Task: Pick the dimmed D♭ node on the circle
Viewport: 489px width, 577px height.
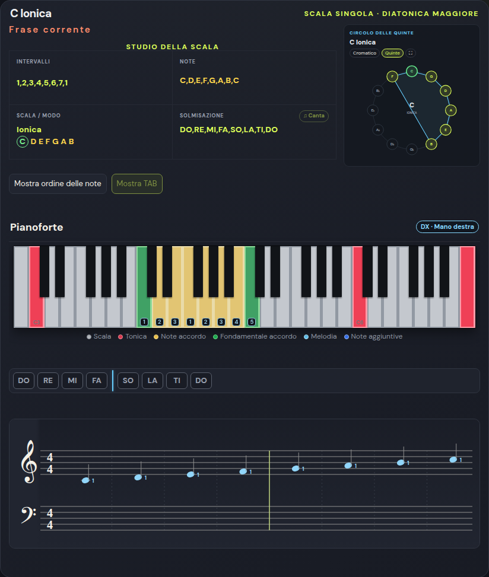Action: coord(392,144)
